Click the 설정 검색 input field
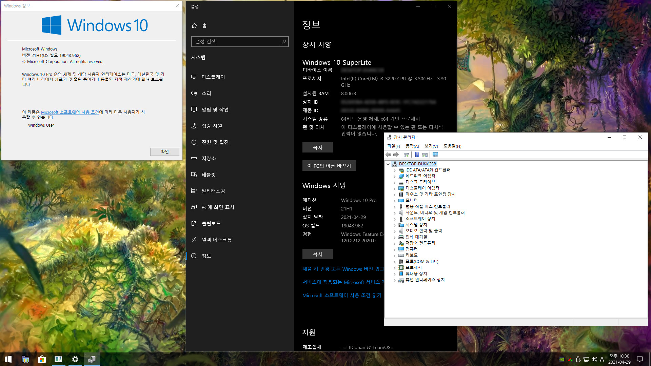651x366 pixels. (x=240, y=41)
